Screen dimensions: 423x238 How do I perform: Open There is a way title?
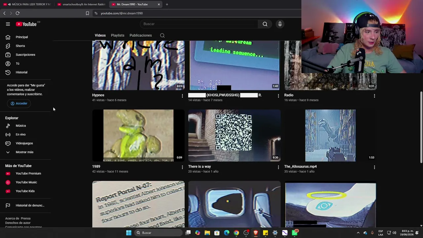click(x=200, y=167)
